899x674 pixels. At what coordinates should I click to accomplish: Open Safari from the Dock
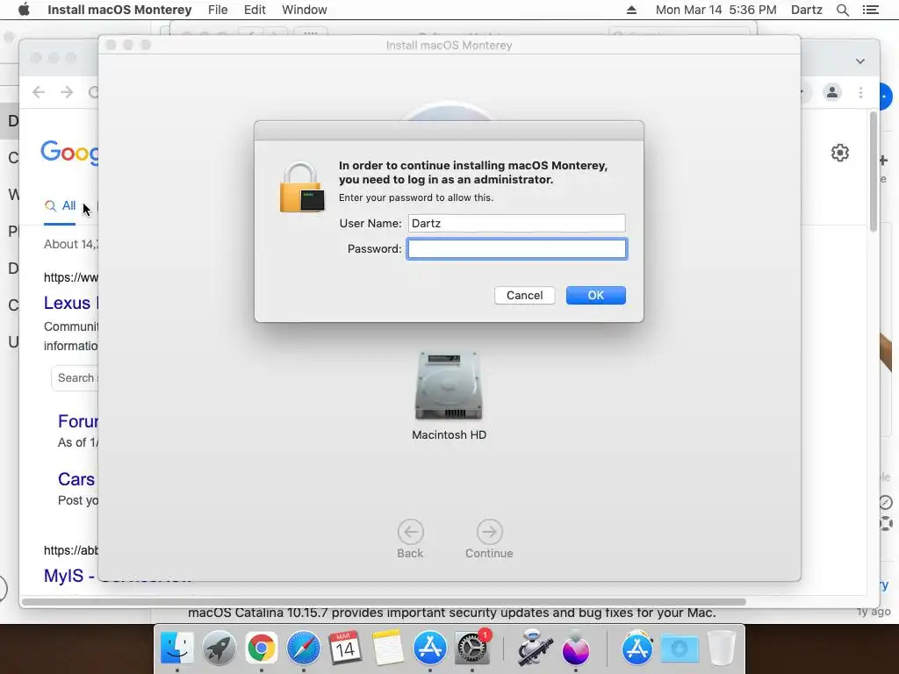303,649
